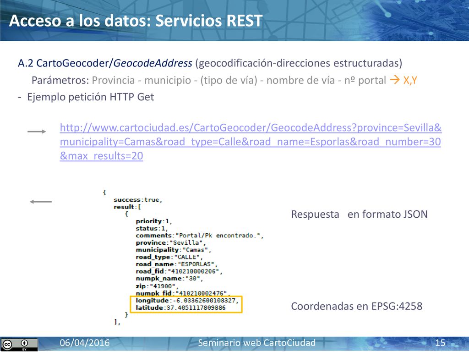This screenshot has width=469, height=352.
Task: Click the province 'Sevilla' JSON line
Action: pos(171,243)
